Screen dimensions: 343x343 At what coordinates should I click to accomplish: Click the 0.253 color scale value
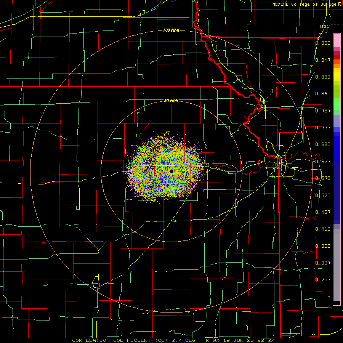pyautogui.click(x=323, y=280)
